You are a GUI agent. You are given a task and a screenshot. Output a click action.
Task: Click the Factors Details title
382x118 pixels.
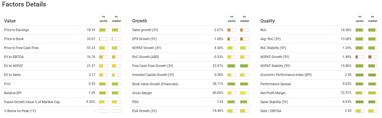pyautogui.click(x=24, y=4)
